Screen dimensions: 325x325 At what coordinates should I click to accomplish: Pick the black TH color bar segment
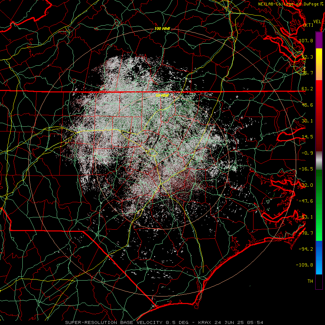coord(319,282)
